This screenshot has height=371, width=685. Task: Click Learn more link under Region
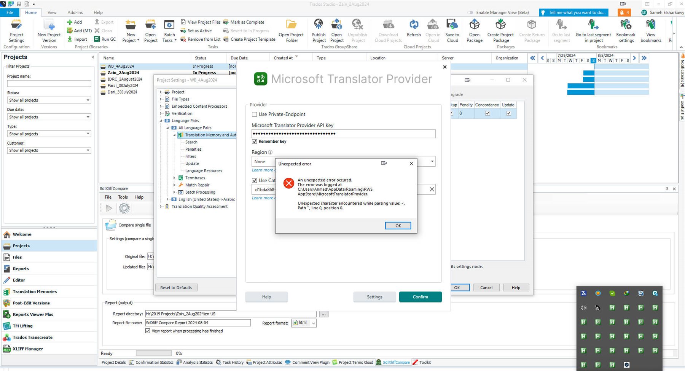pos(263,170)
